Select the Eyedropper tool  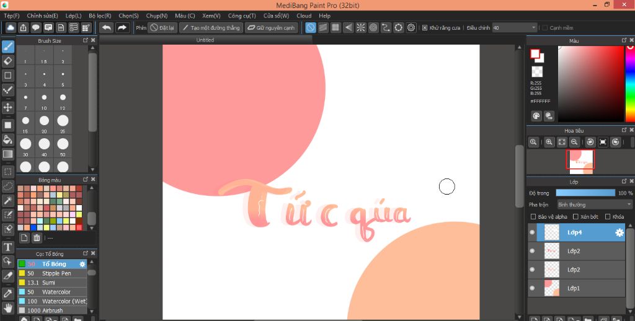pyautogui.click(x=7, y=292)
